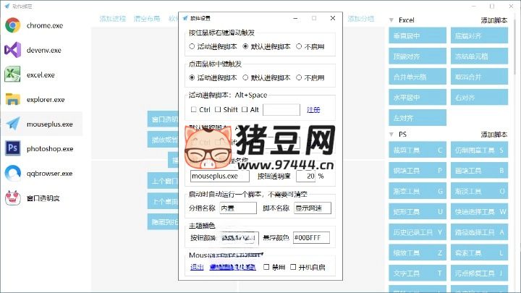This screenshot has width=521, height=293.
Task: Tick Ctrl checkbox for 活动进程脚本 hotkey
Action: 194,109
